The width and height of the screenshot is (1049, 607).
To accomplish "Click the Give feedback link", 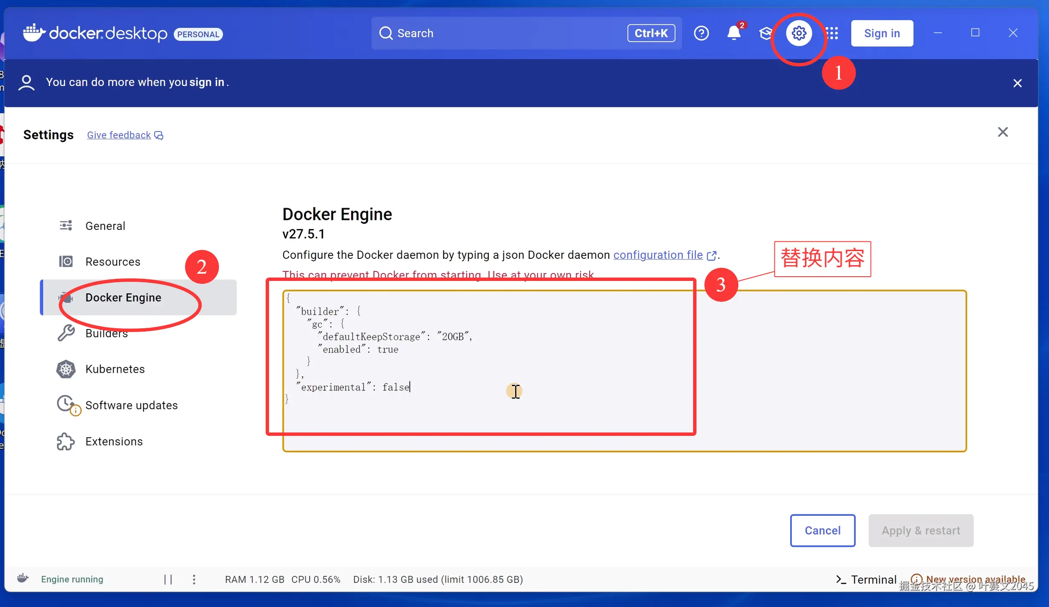I will pyautogui.click(x=119, y=135).
